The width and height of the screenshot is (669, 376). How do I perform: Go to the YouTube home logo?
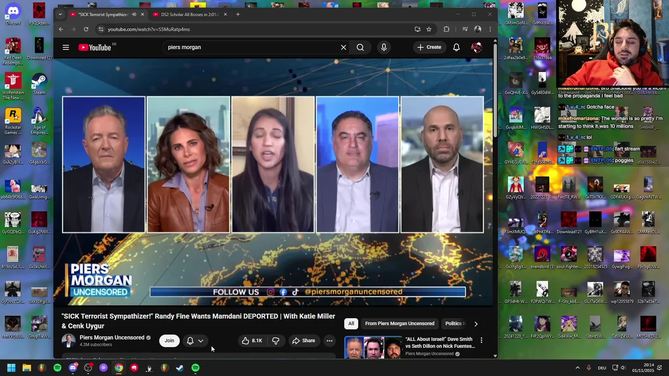95,48
